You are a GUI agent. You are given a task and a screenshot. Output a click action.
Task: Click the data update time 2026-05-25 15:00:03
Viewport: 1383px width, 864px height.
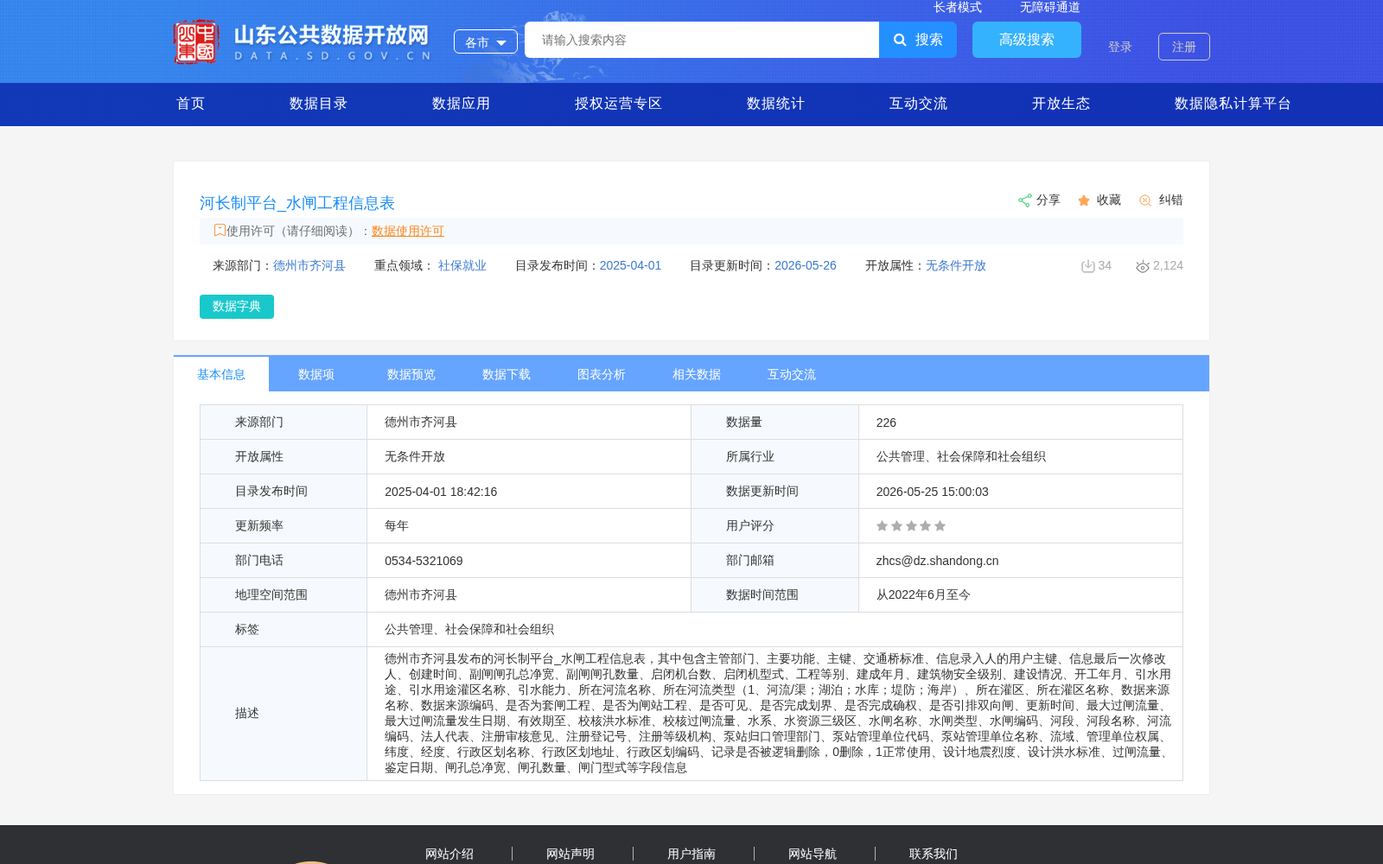click(932, 492)
